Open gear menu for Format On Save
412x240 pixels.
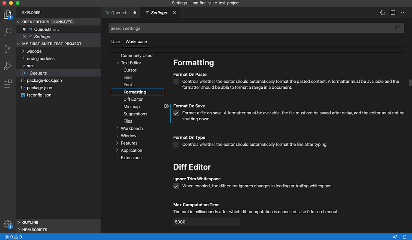[x=166, y=106]
